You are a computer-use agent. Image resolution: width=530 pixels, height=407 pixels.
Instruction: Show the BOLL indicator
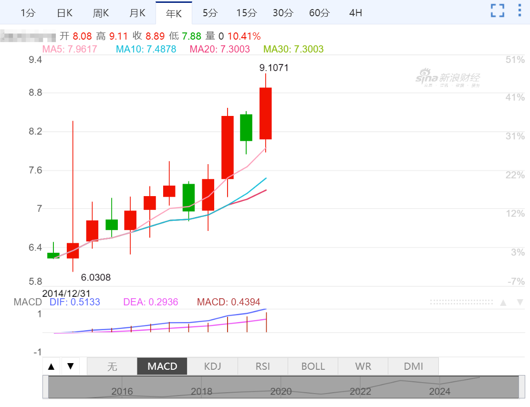tap(313, 366)
